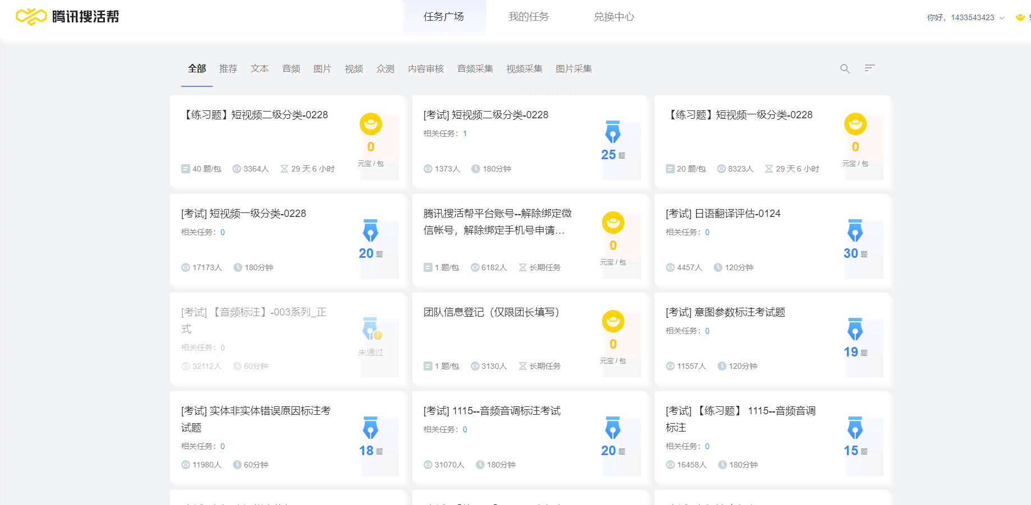Click the 19 题 count on 意图参数标注 card
This screenshot has height=505, width=1031.
coord(855,352)
